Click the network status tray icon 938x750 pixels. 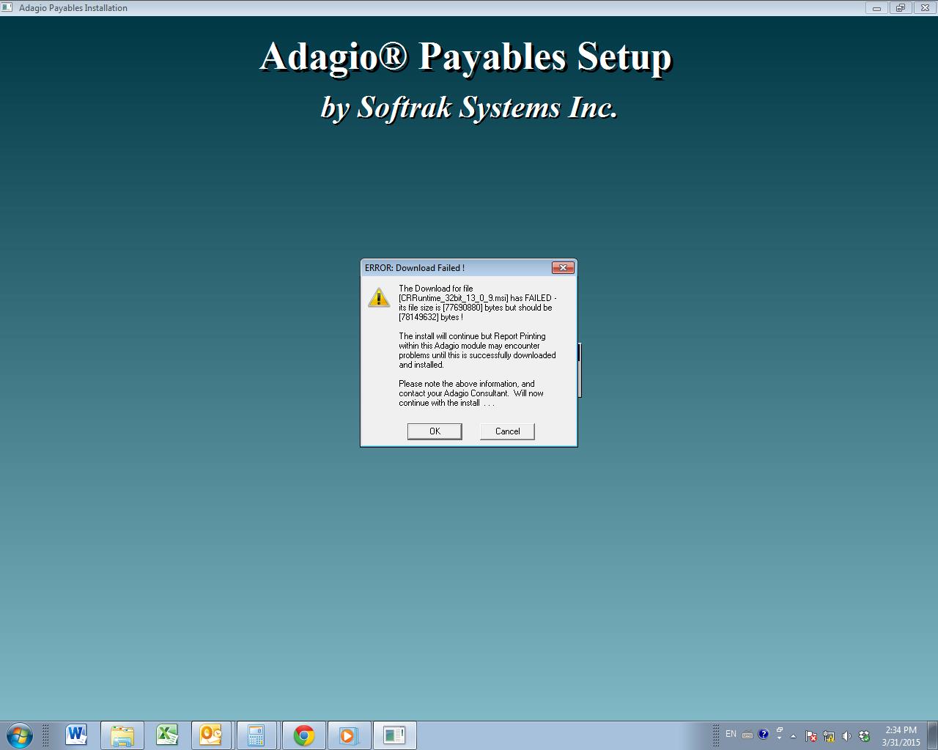click(829, 736)
